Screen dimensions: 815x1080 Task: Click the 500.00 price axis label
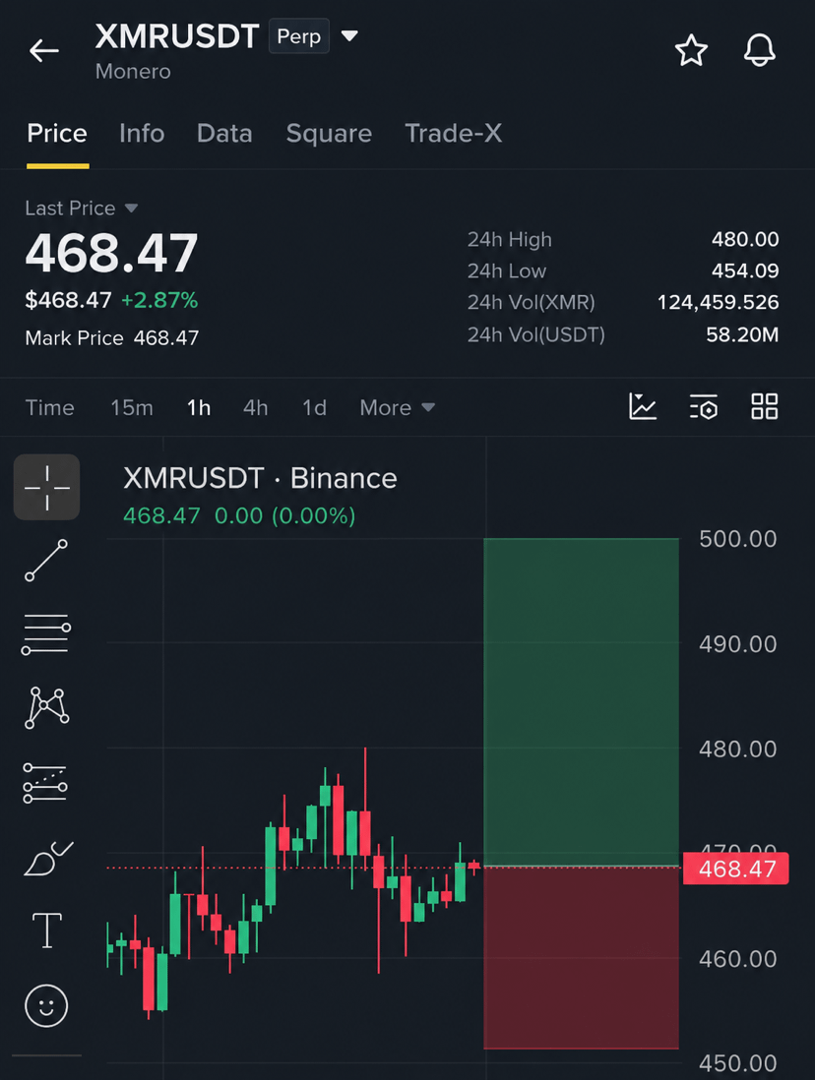tap(738, 539)
